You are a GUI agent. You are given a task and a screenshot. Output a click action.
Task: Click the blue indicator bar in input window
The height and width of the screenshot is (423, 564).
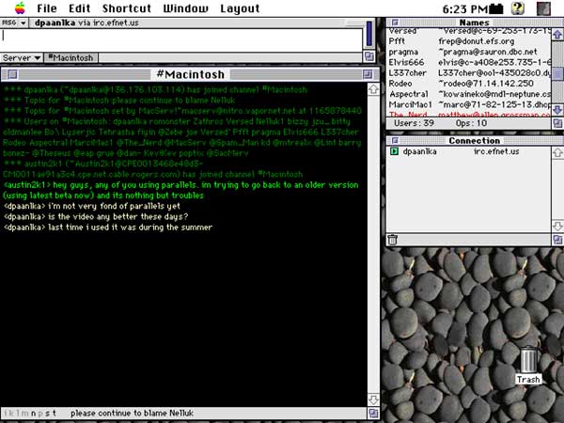click(369, 34)
